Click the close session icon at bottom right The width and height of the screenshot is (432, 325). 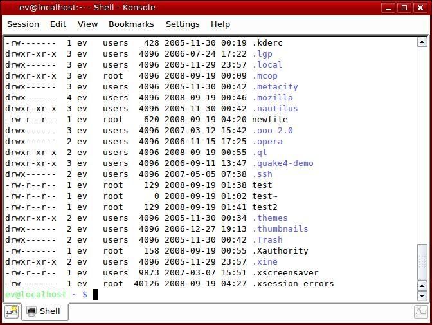point(420,311)
